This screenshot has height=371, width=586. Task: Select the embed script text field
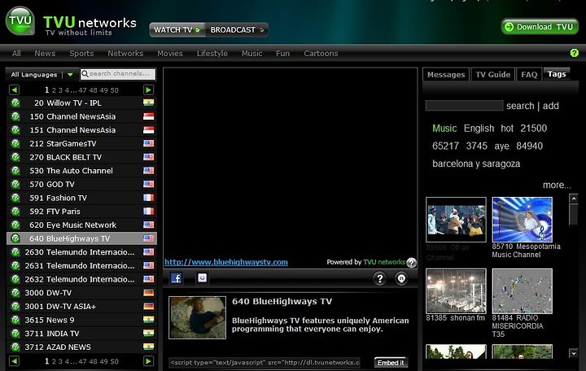265,362
